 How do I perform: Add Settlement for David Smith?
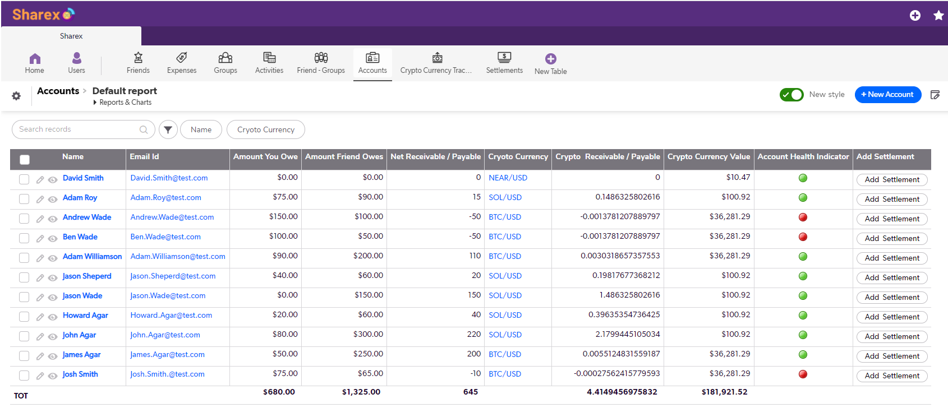[892, 180]
